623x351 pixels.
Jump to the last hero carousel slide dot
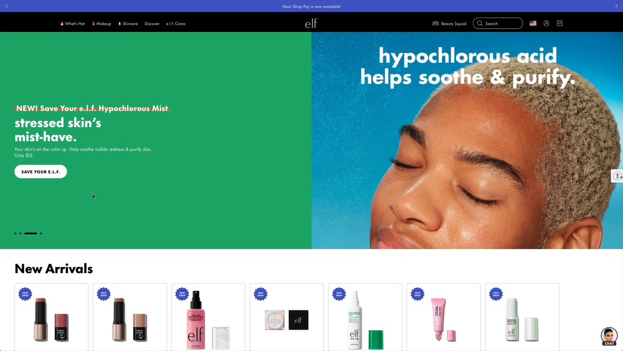[41, 234]
